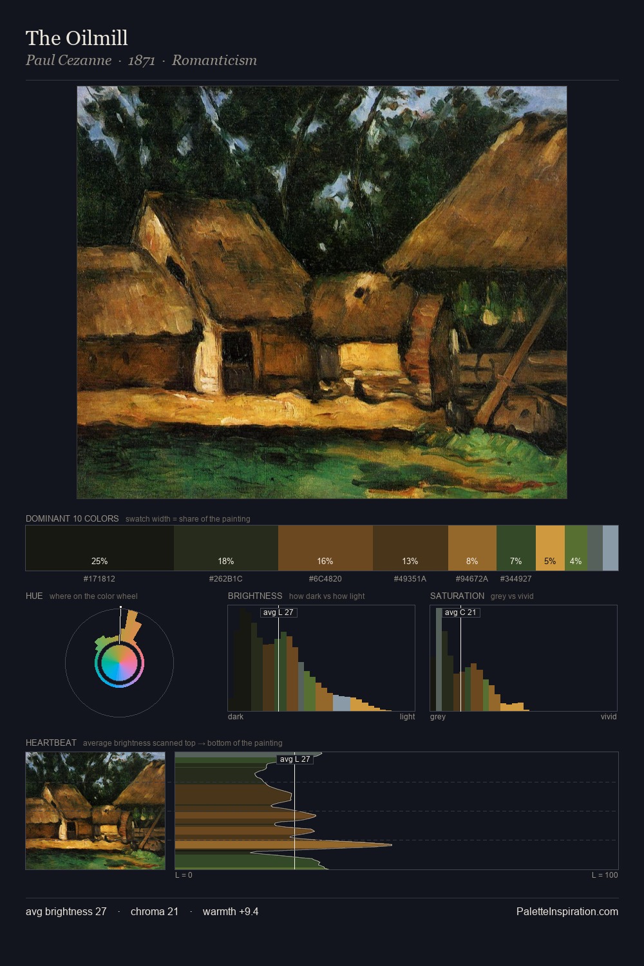Click the 'L = 0' axis label
Viewport: 644px width, 966px height.
pos(184,875)
